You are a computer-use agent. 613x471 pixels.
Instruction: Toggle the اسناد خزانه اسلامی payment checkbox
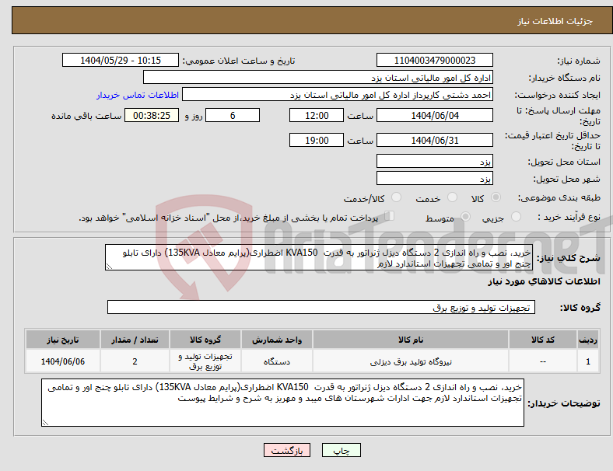[389, 215]
